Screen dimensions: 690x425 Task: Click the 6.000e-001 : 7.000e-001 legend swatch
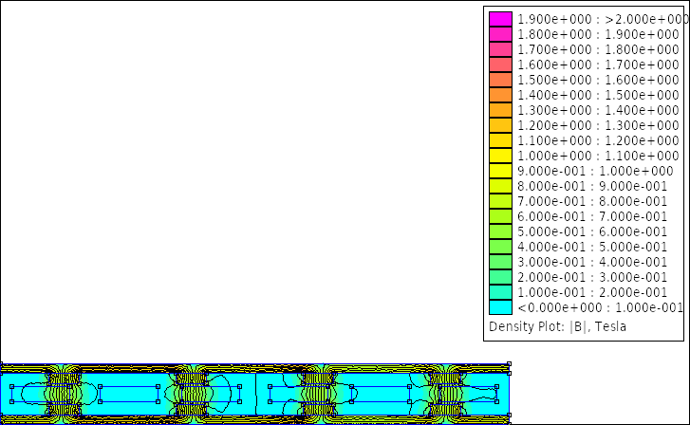(x=500, y=216)
